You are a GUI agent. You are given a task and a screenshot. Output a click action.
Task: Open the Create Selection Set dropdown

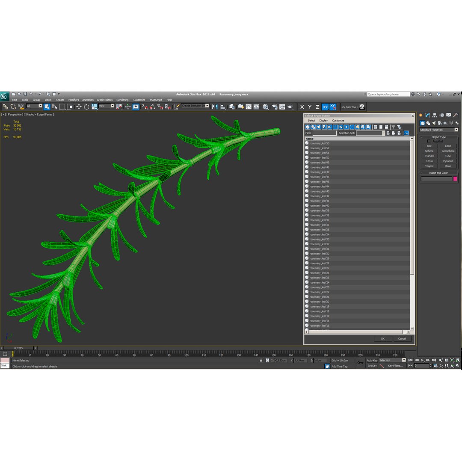(195, 106)
